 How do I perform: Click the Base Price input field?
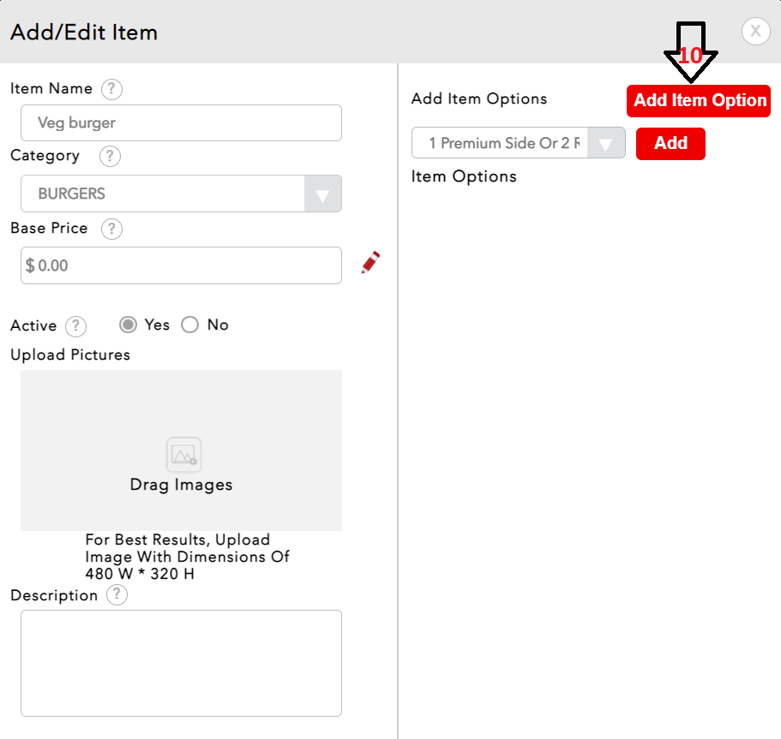(x=181, y=265)
